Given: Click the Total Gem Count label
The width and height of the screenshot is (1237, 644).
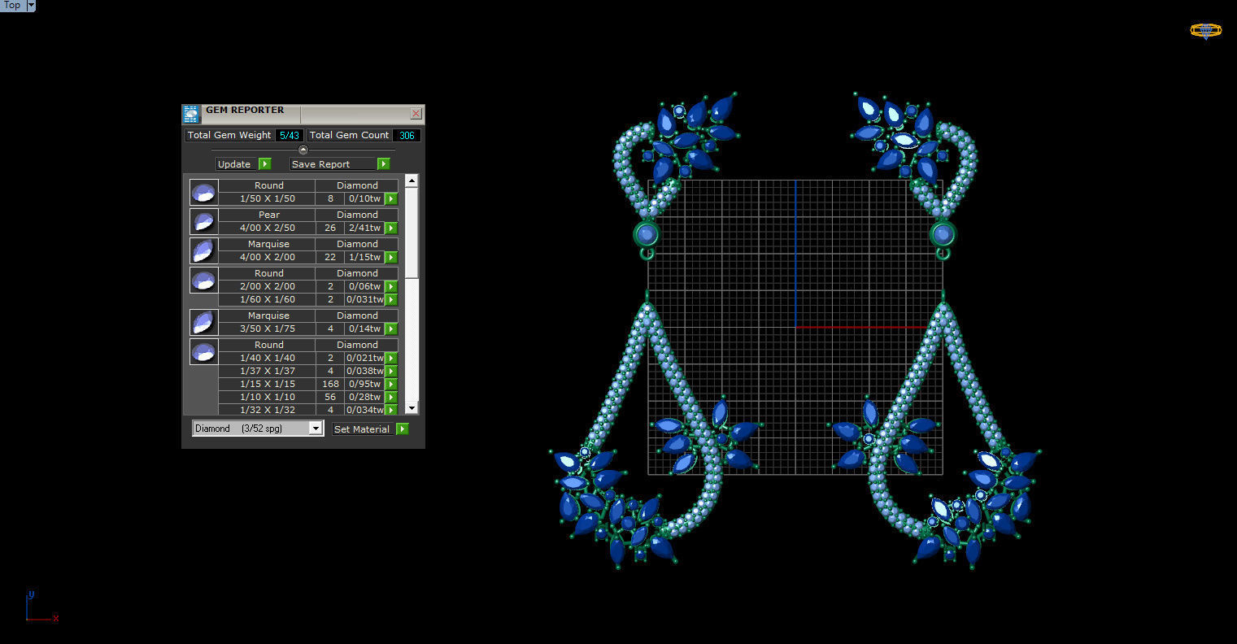Looking at the screenshot, I should point(350,135).
